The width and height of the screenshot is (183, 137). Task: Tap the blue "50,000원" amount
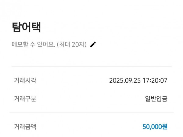(x=155, y=126)
